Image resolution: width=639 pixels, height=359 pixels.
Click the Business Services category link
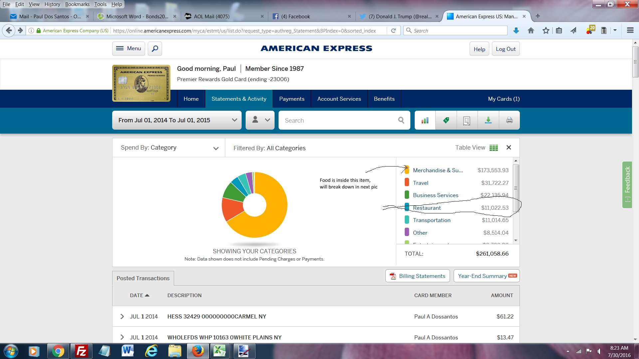click(x=435, y=195)
